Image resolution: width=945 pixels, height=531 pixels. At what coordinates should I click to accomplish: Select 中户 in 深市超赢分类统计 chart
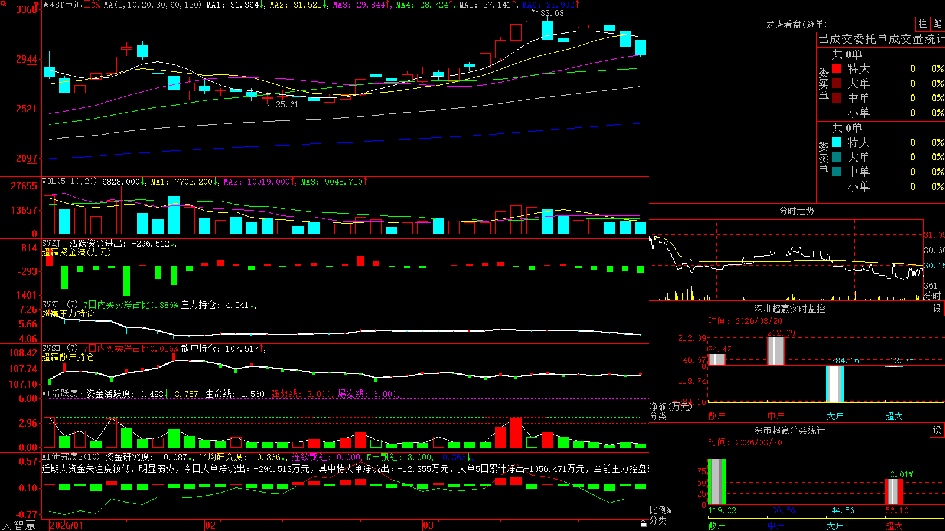[776, 525]
